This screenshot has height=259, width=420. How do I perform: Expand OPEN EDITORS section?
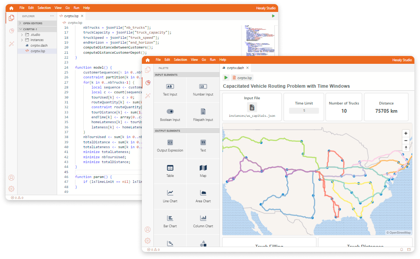[x=37, y=23]
